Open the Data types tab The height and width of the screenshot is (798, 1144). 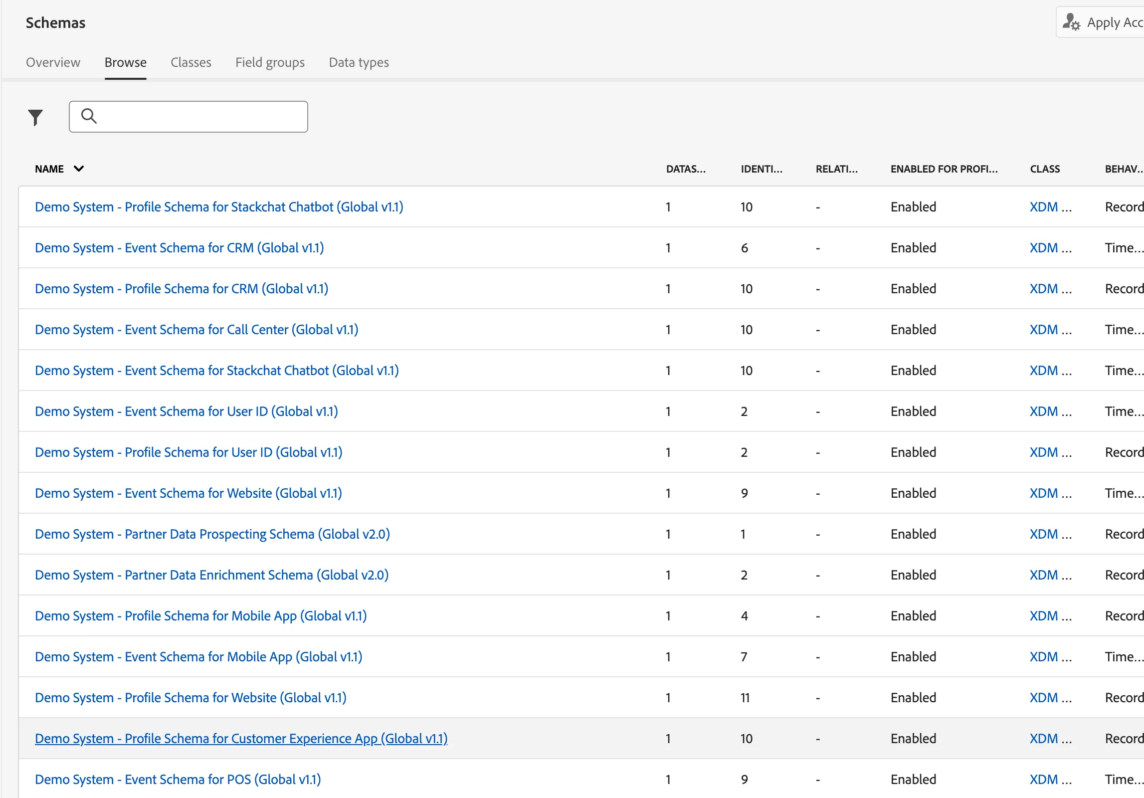point(359,62)
